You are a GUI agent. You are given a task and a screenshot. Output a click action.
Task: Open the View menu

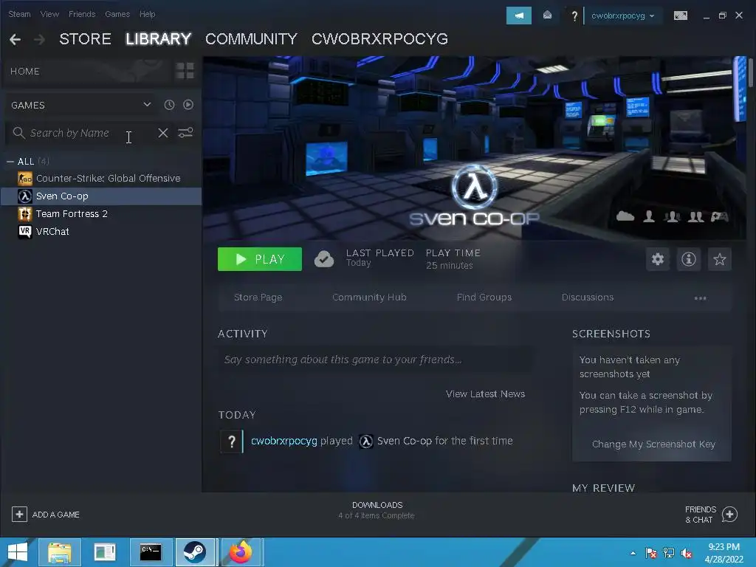(x=49, y=14)
